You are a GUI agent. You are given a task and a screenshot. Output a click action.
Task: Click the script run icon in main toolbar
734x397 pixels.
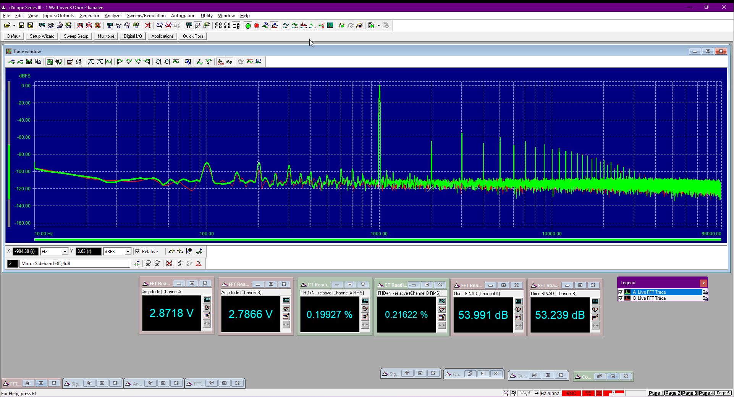(x=371, y=26)
